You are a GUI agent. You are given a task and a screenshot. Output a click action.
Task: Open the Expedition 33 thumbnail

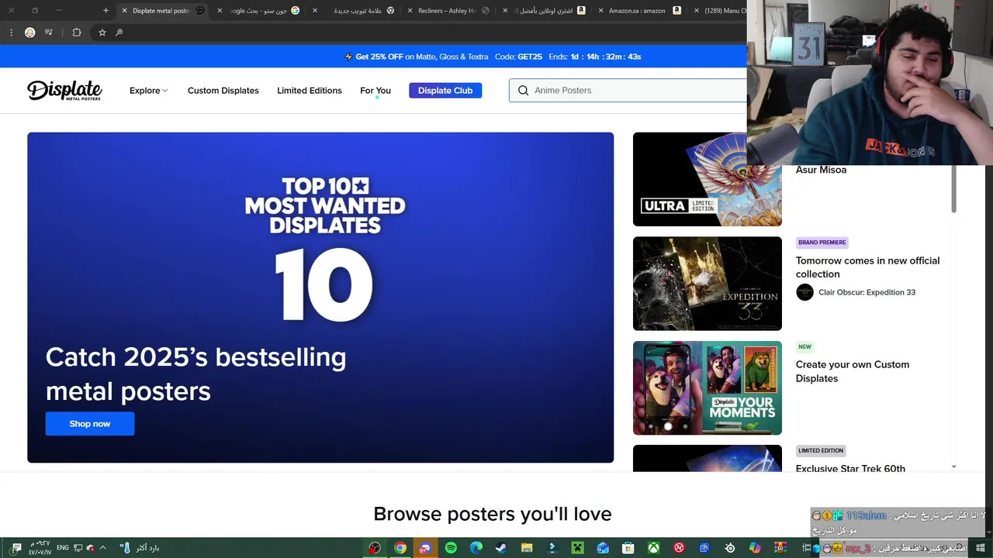point(708,284)
